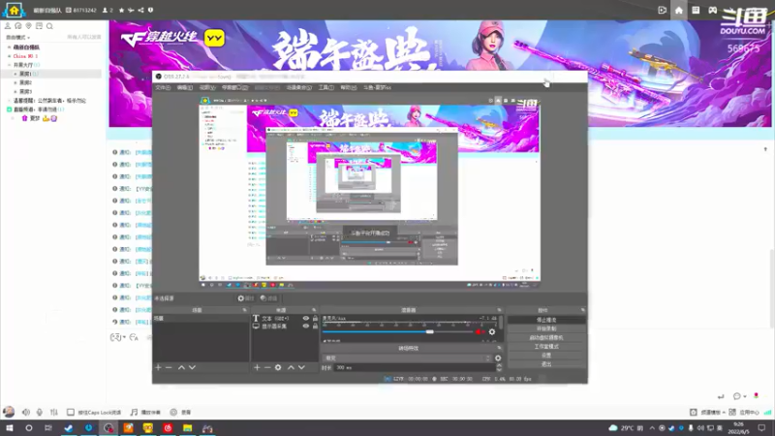775x436 pixels.
Task: Pop out the OBS audio mixer dock icon
Action: click(499, 310)
